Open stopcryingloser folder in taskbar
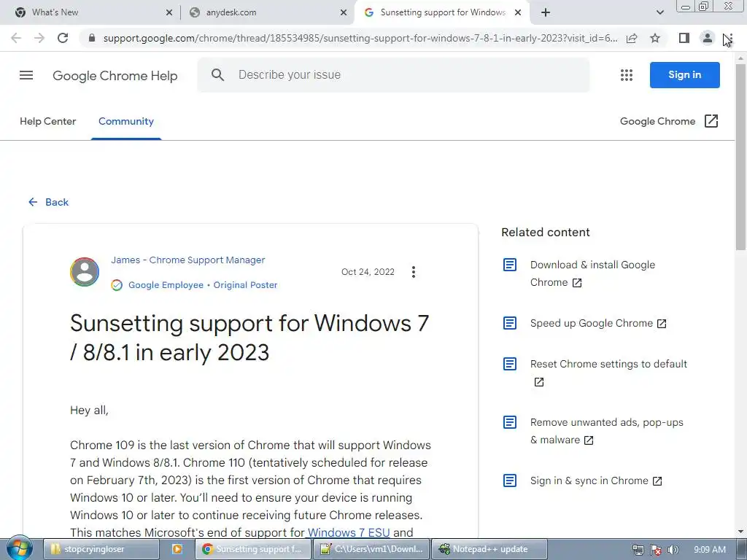747x560 pixels. 101,549
